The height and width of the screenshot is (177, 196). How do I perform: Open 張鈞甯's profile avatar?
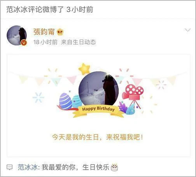coord(17,35)
